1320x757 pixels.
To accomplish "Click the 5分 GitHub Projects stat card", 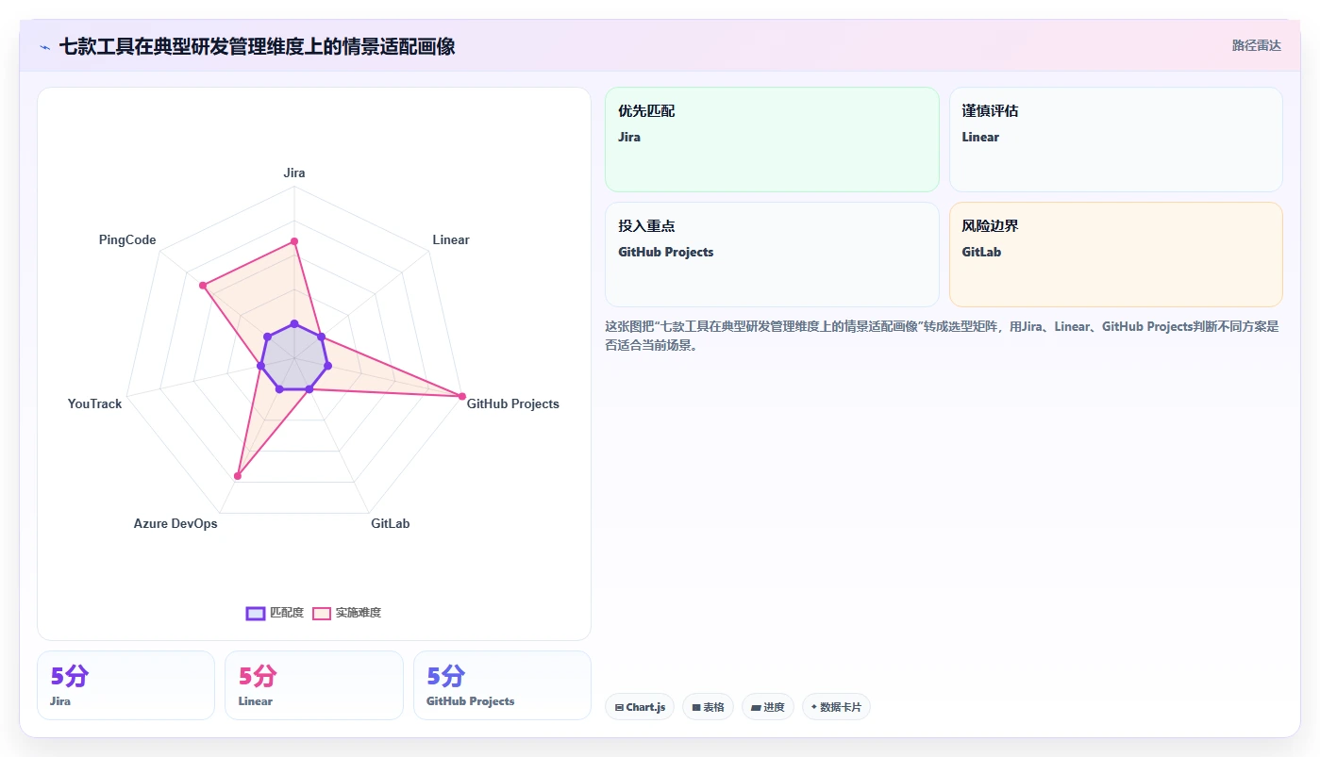I will (x=502, y=685).
